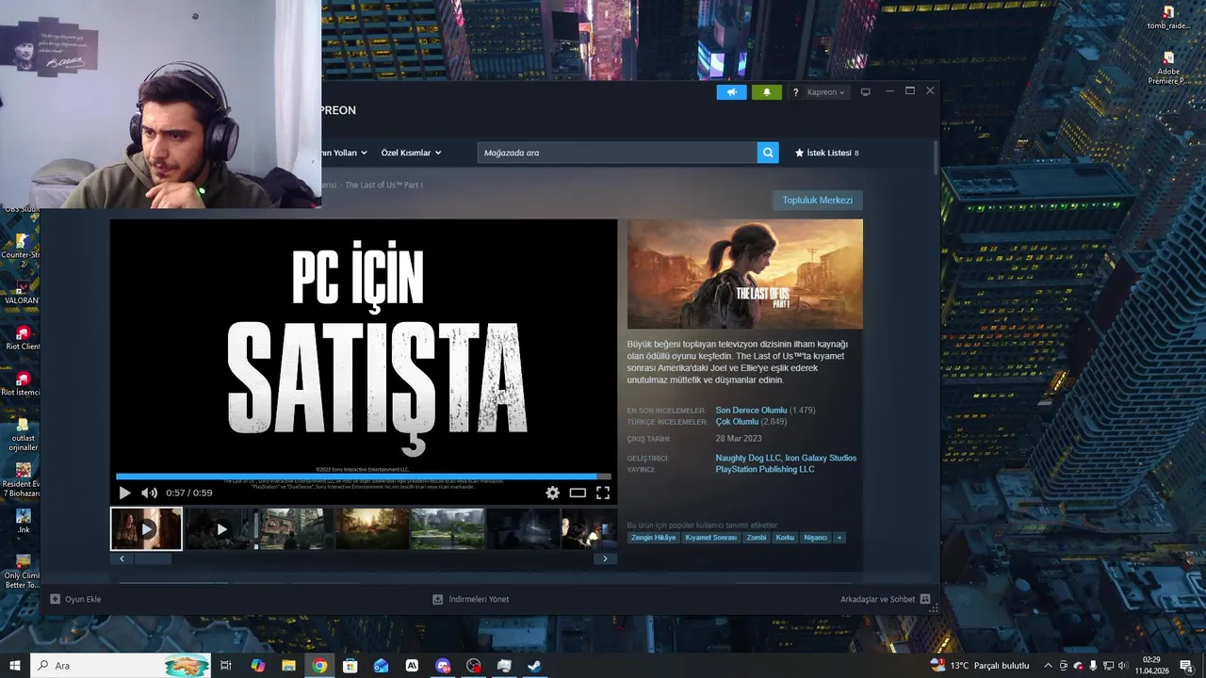Enter fullscreen on the trailer video
The height and width of the screenshot is (678, 1206).
coord(603,492)
